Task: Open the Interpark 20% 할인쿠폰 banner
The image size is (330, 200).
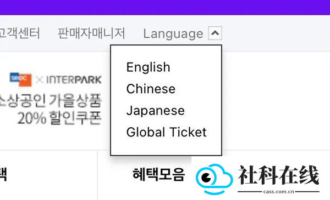Action: (x=51, y=99)
